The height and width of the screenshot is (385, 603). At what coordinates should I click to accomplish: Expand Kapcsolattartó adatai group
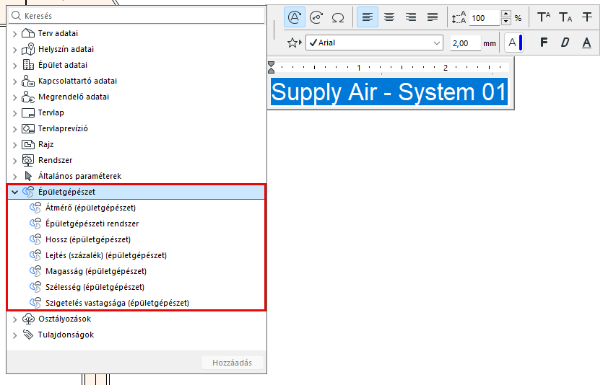pyautogui.click(x=14, y=81)
